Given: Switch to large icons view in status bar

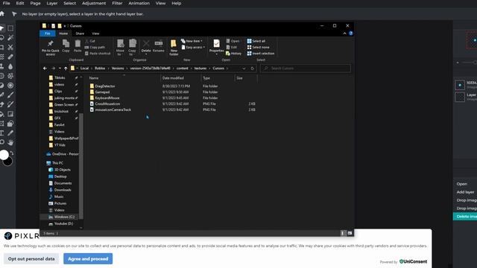Looking at the screenshot, I should pos(350,233).
